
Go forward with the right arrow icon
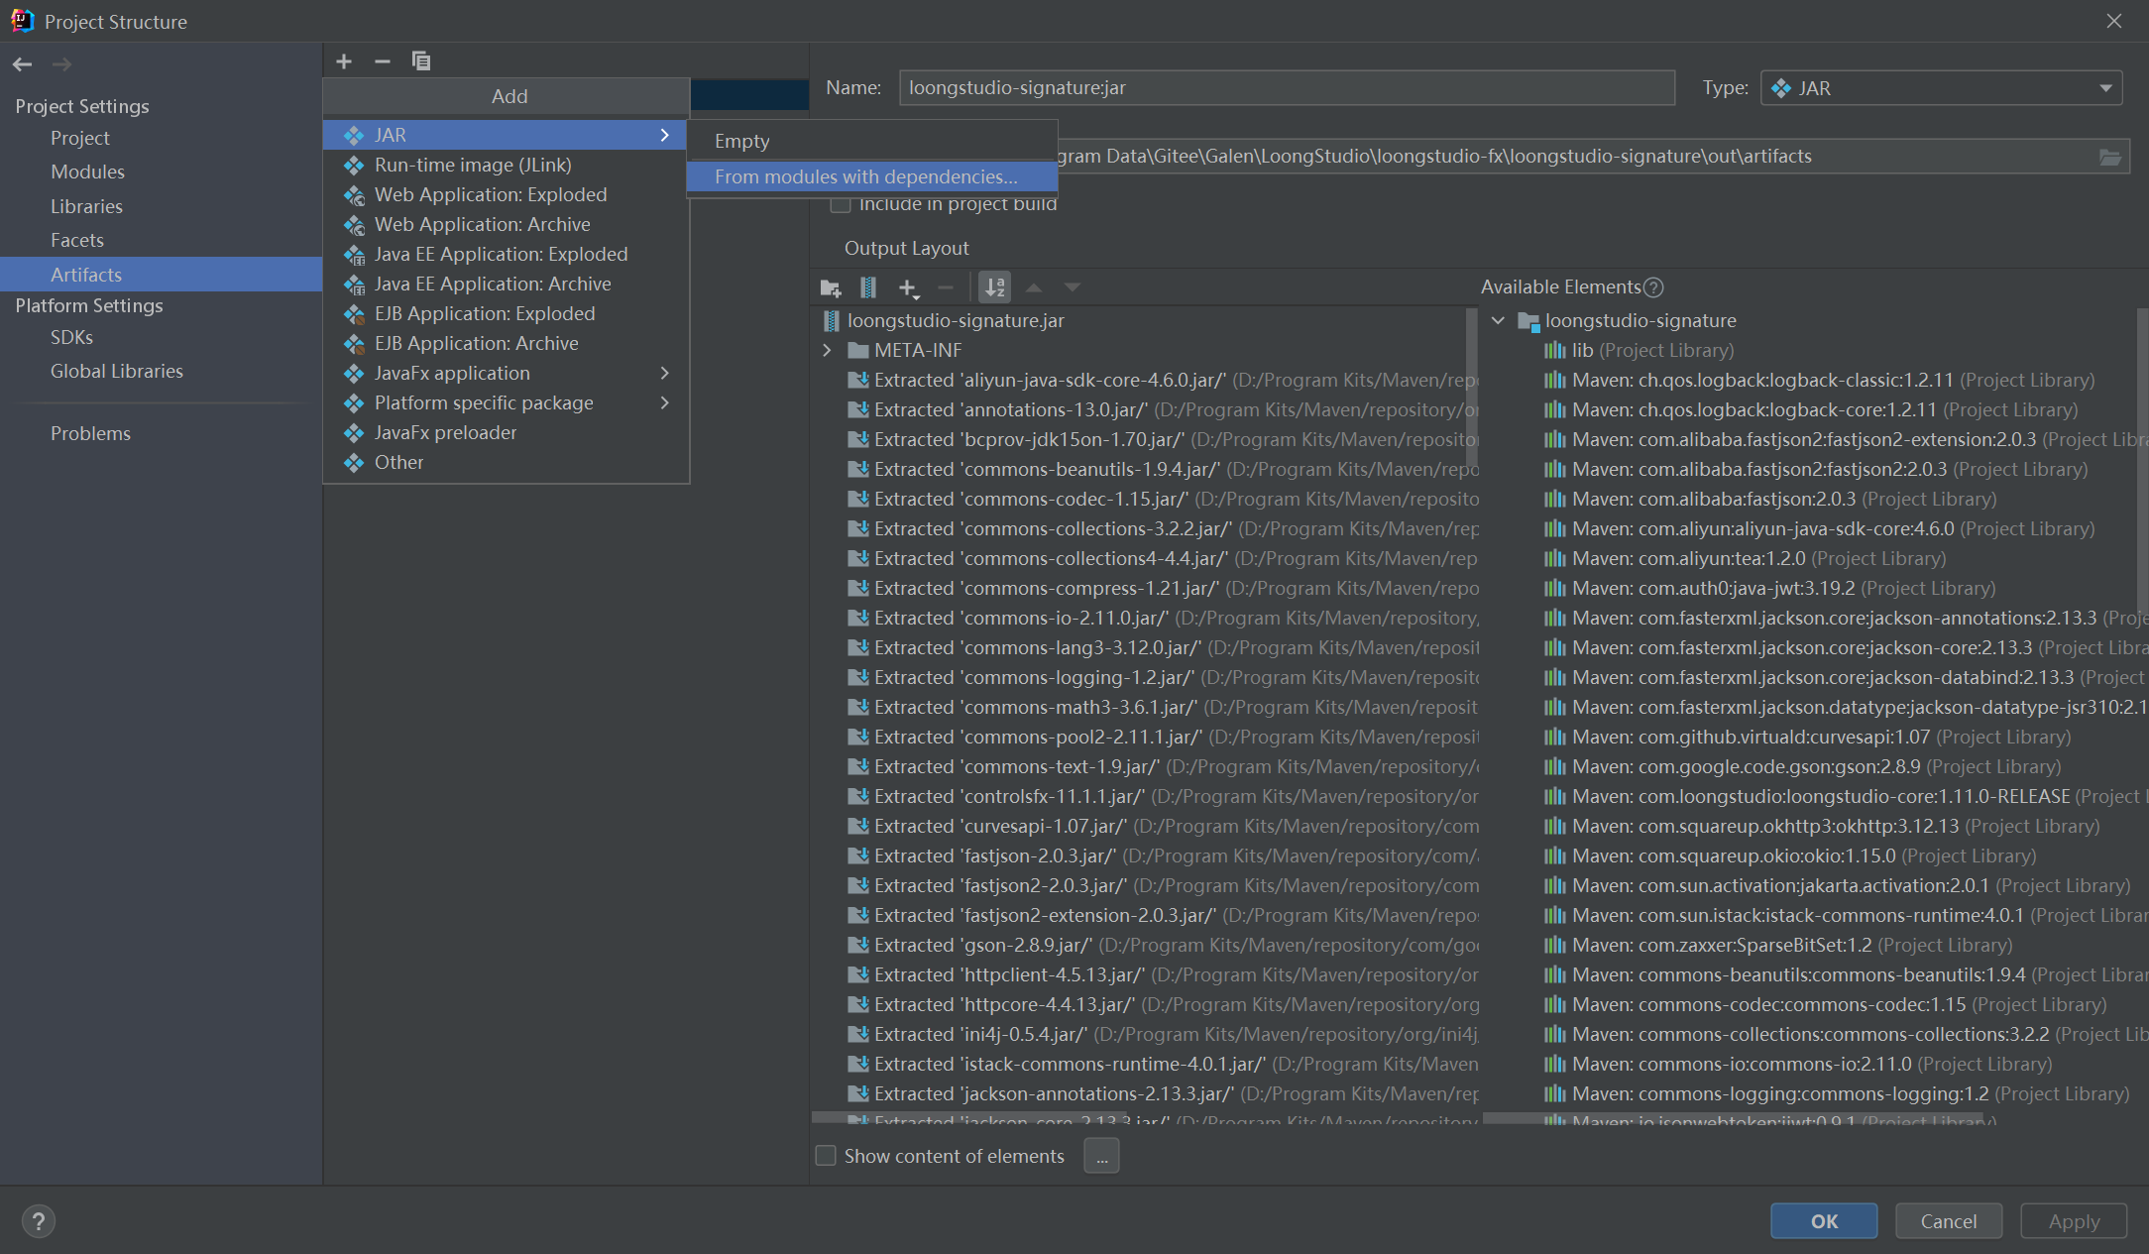coord(61,64)
